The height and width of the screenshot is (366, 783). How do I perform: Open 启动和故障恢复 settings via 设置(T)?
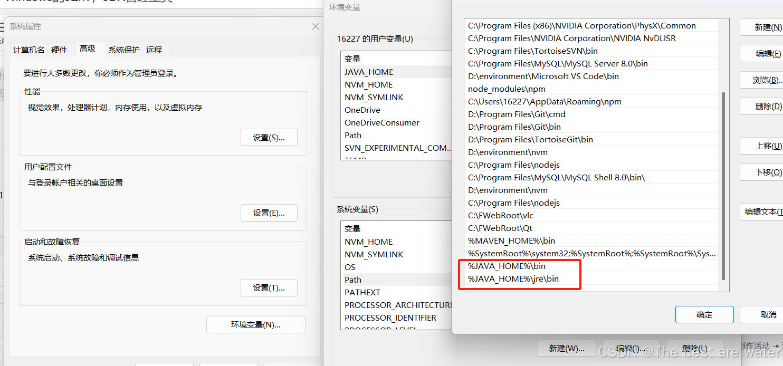269,287
